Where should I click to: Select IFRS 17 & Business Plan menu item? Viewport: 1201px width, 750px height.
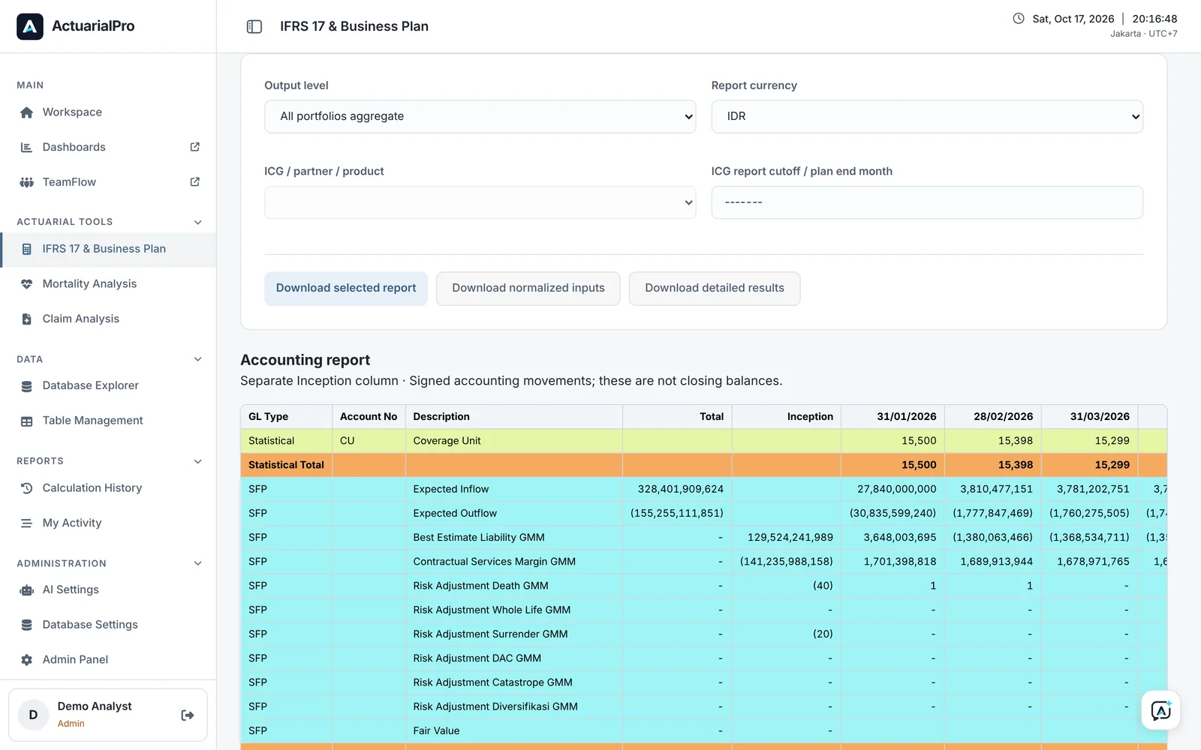click(x=108, y=249)
